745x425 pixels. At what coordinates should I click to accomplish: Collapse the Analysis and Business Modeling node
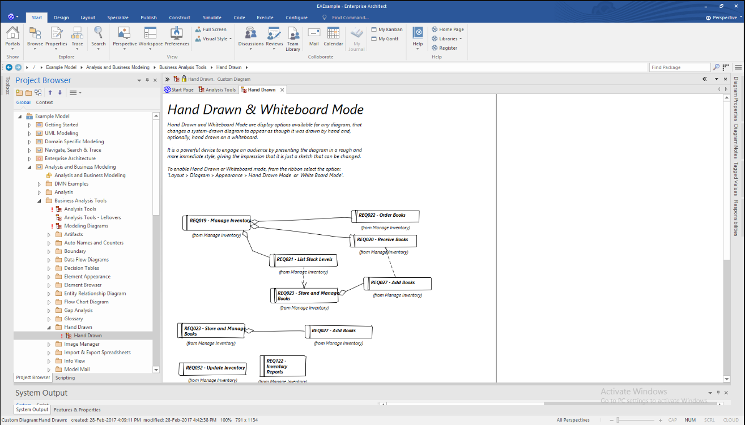[x=29, y=167]
